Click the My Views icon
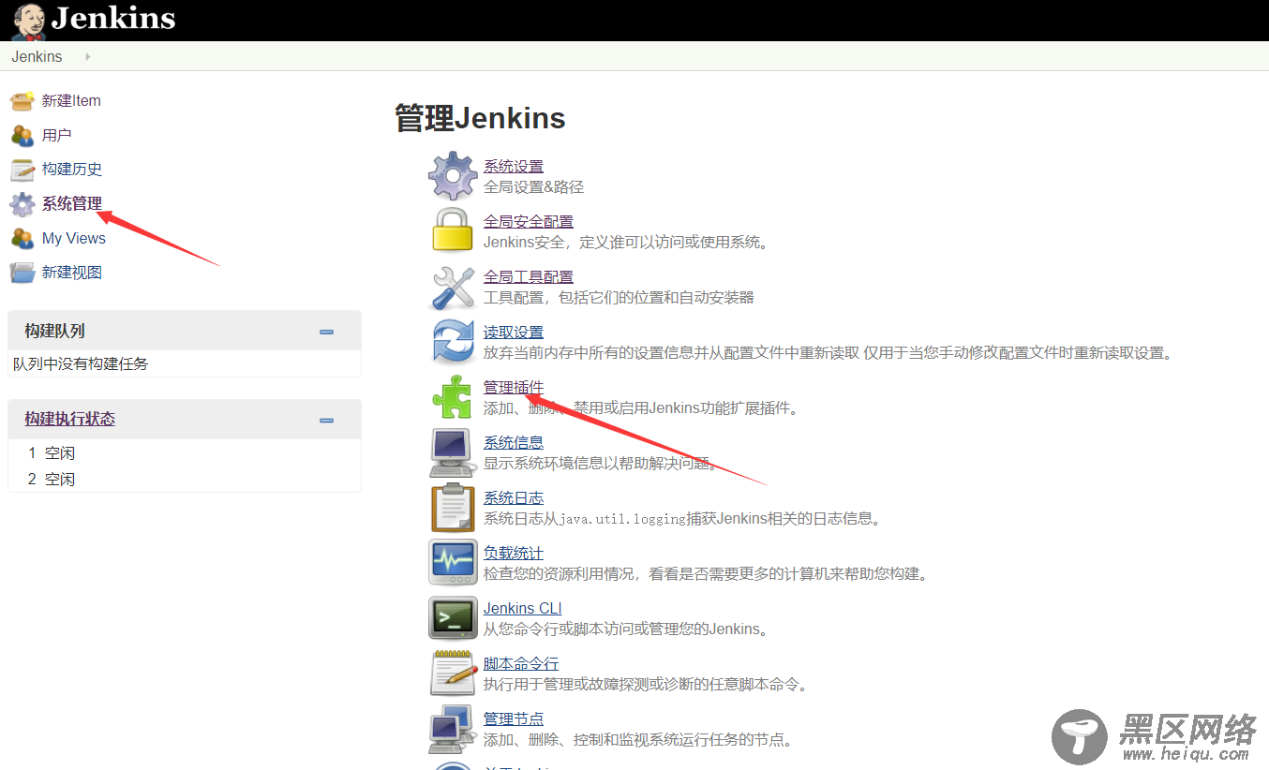This screenshot has height=770, width=1269. point(22,239)
